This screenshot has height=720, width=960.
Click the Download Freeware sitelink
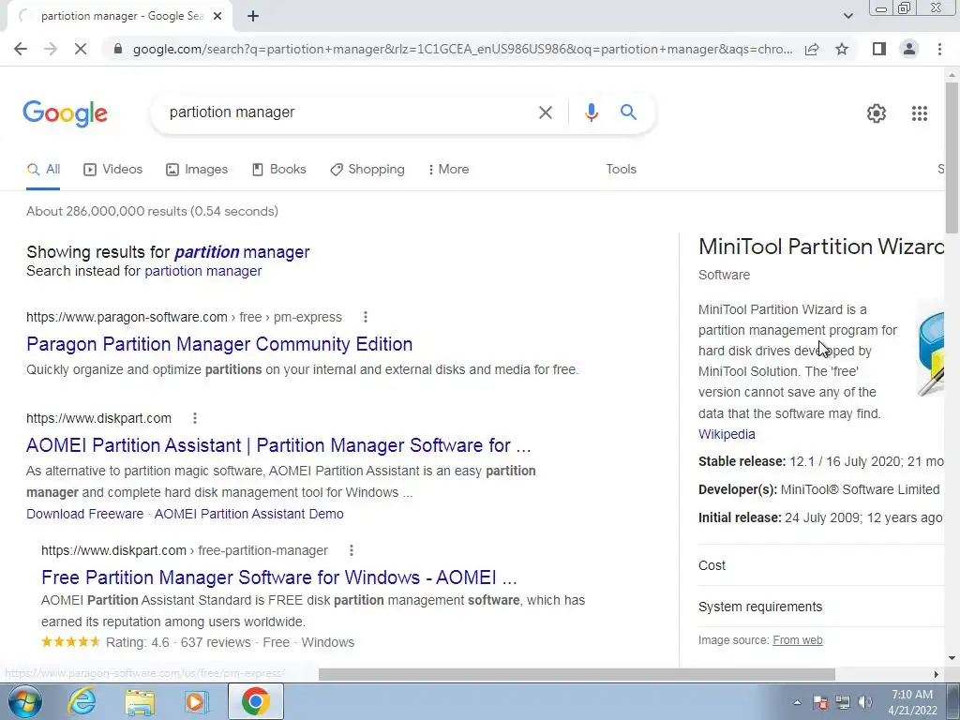click(x=85, y=515)
